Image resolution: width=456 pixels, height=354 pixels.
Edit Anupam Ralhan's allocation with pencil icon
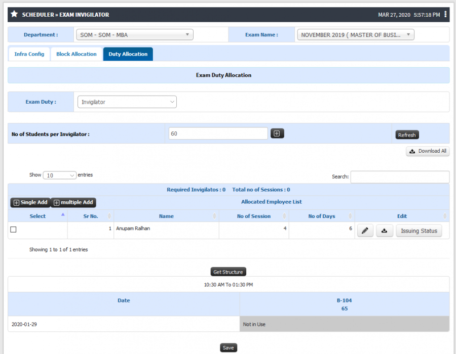tap(365, 231)
